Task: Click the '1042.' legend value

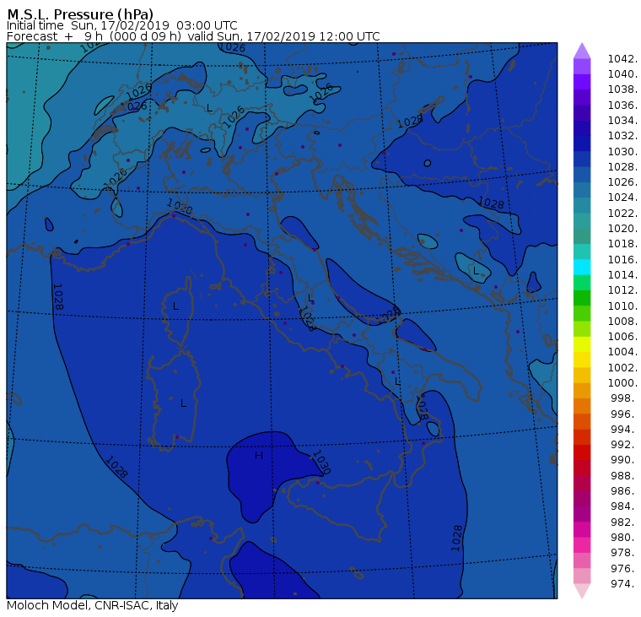Action: pos(622,59)
